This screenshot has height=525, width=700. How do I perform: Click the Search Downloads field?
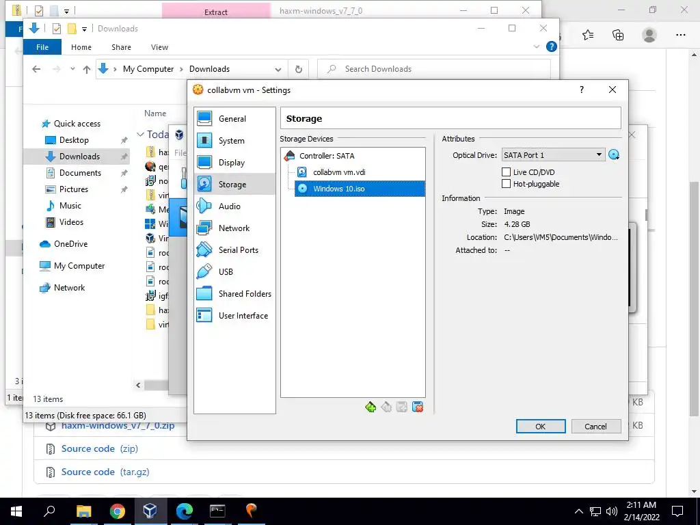pyautogui.click(x=433, y=69)
